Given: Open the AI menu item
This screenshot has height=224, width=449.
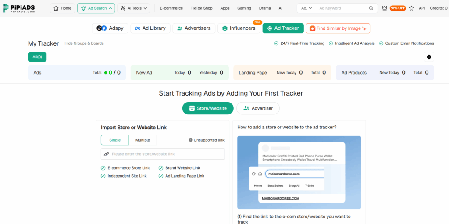Looking at the screenshot, I should (280, 8).
